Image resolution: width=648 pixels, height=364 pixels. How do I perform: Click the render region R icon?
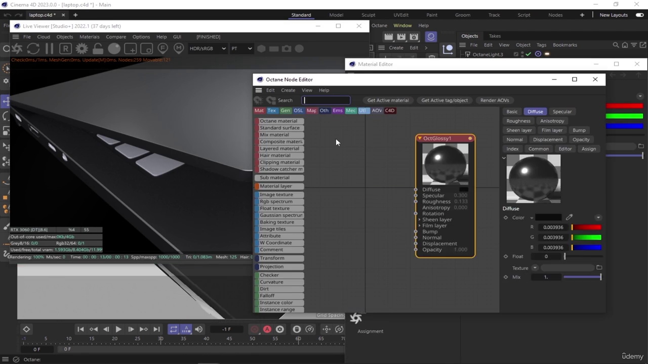(x=65, y=49)
